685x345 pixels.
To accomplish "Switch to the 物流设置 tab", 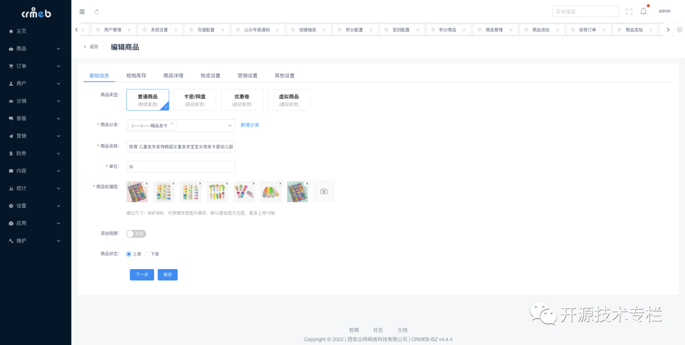I will click(x=211, y=75).
